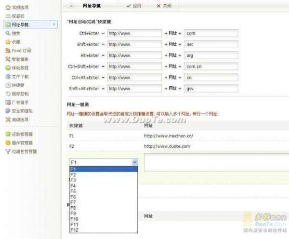
Task: Select highlighted F1 in dropdown list
Action: coord(104,169)
